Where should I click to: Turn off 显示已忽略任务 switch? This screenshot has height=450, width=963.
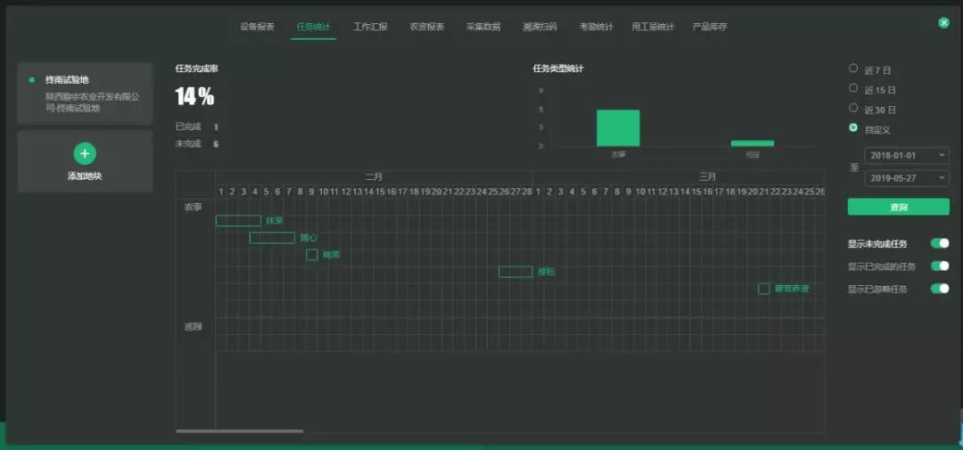(x=939, y=289)
